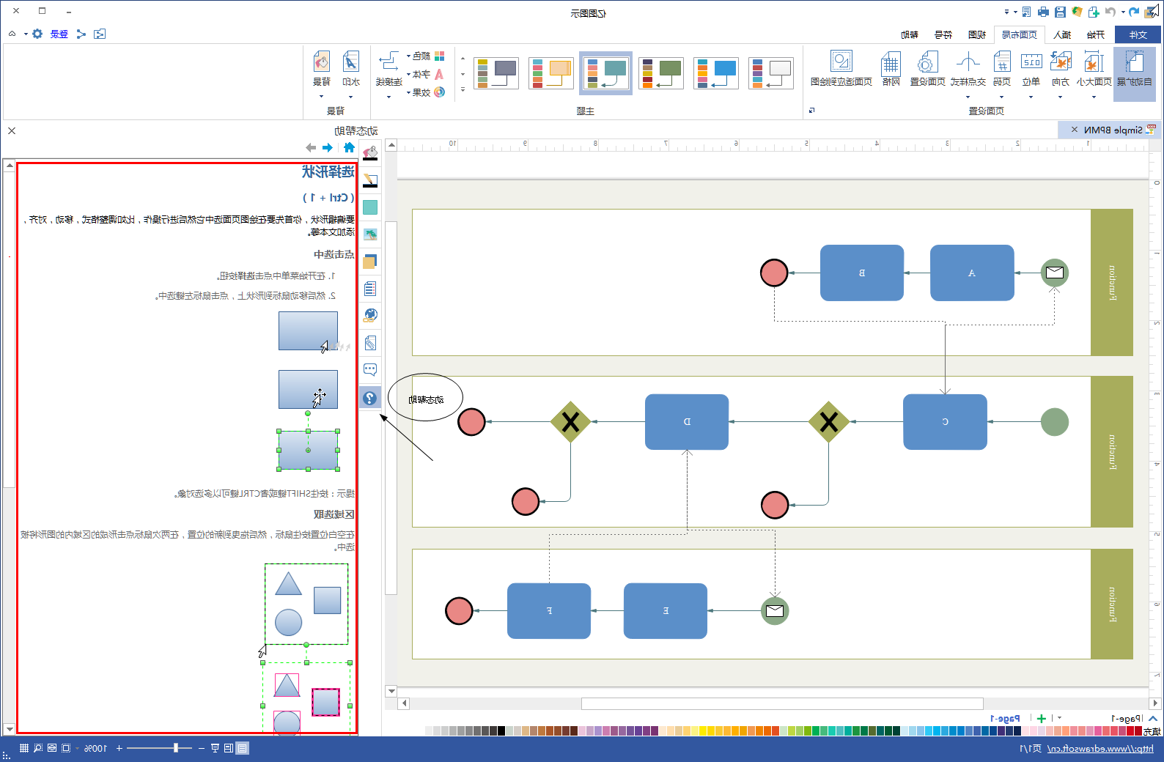Switch to the Help (帮助) ribbon tab
Screen dimensions: 1164x762
click(x=910, y=34)
